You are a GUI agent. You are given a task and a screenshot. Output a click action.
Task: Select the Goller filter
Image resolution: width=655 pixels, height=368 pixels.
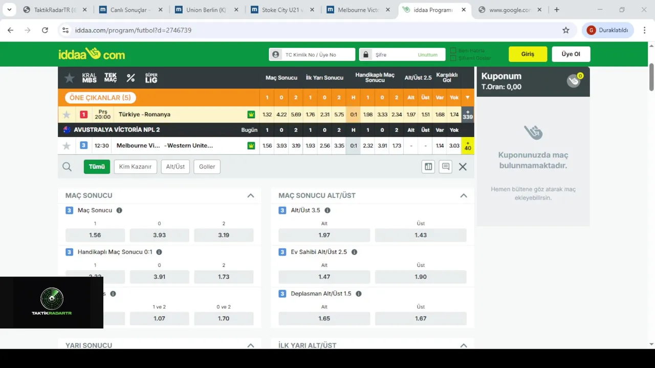click(207, 167)
